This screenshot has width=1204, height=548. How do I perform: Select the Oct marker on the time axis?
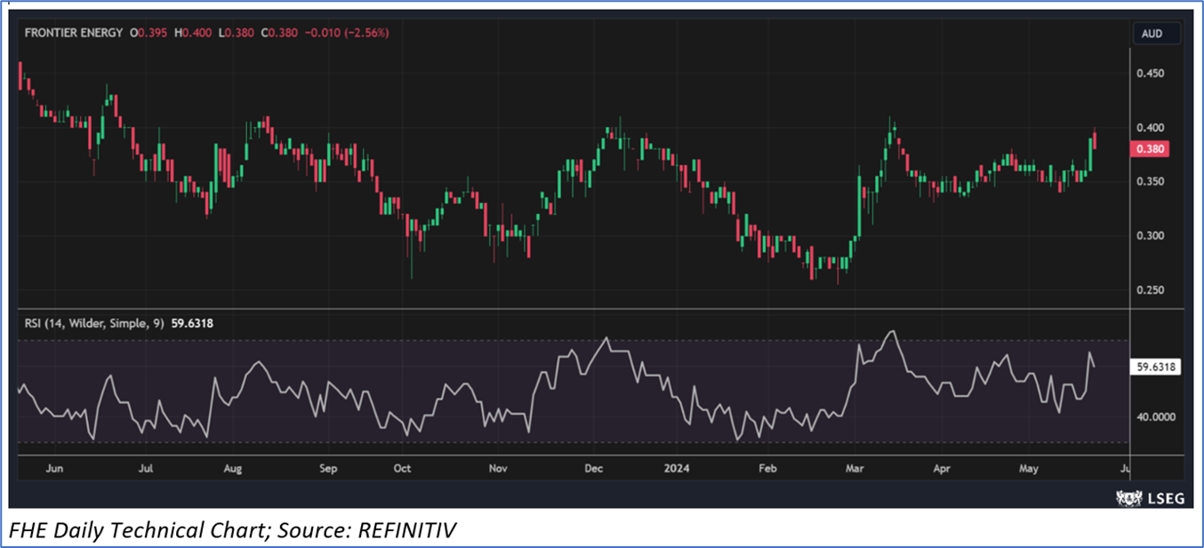402,468
